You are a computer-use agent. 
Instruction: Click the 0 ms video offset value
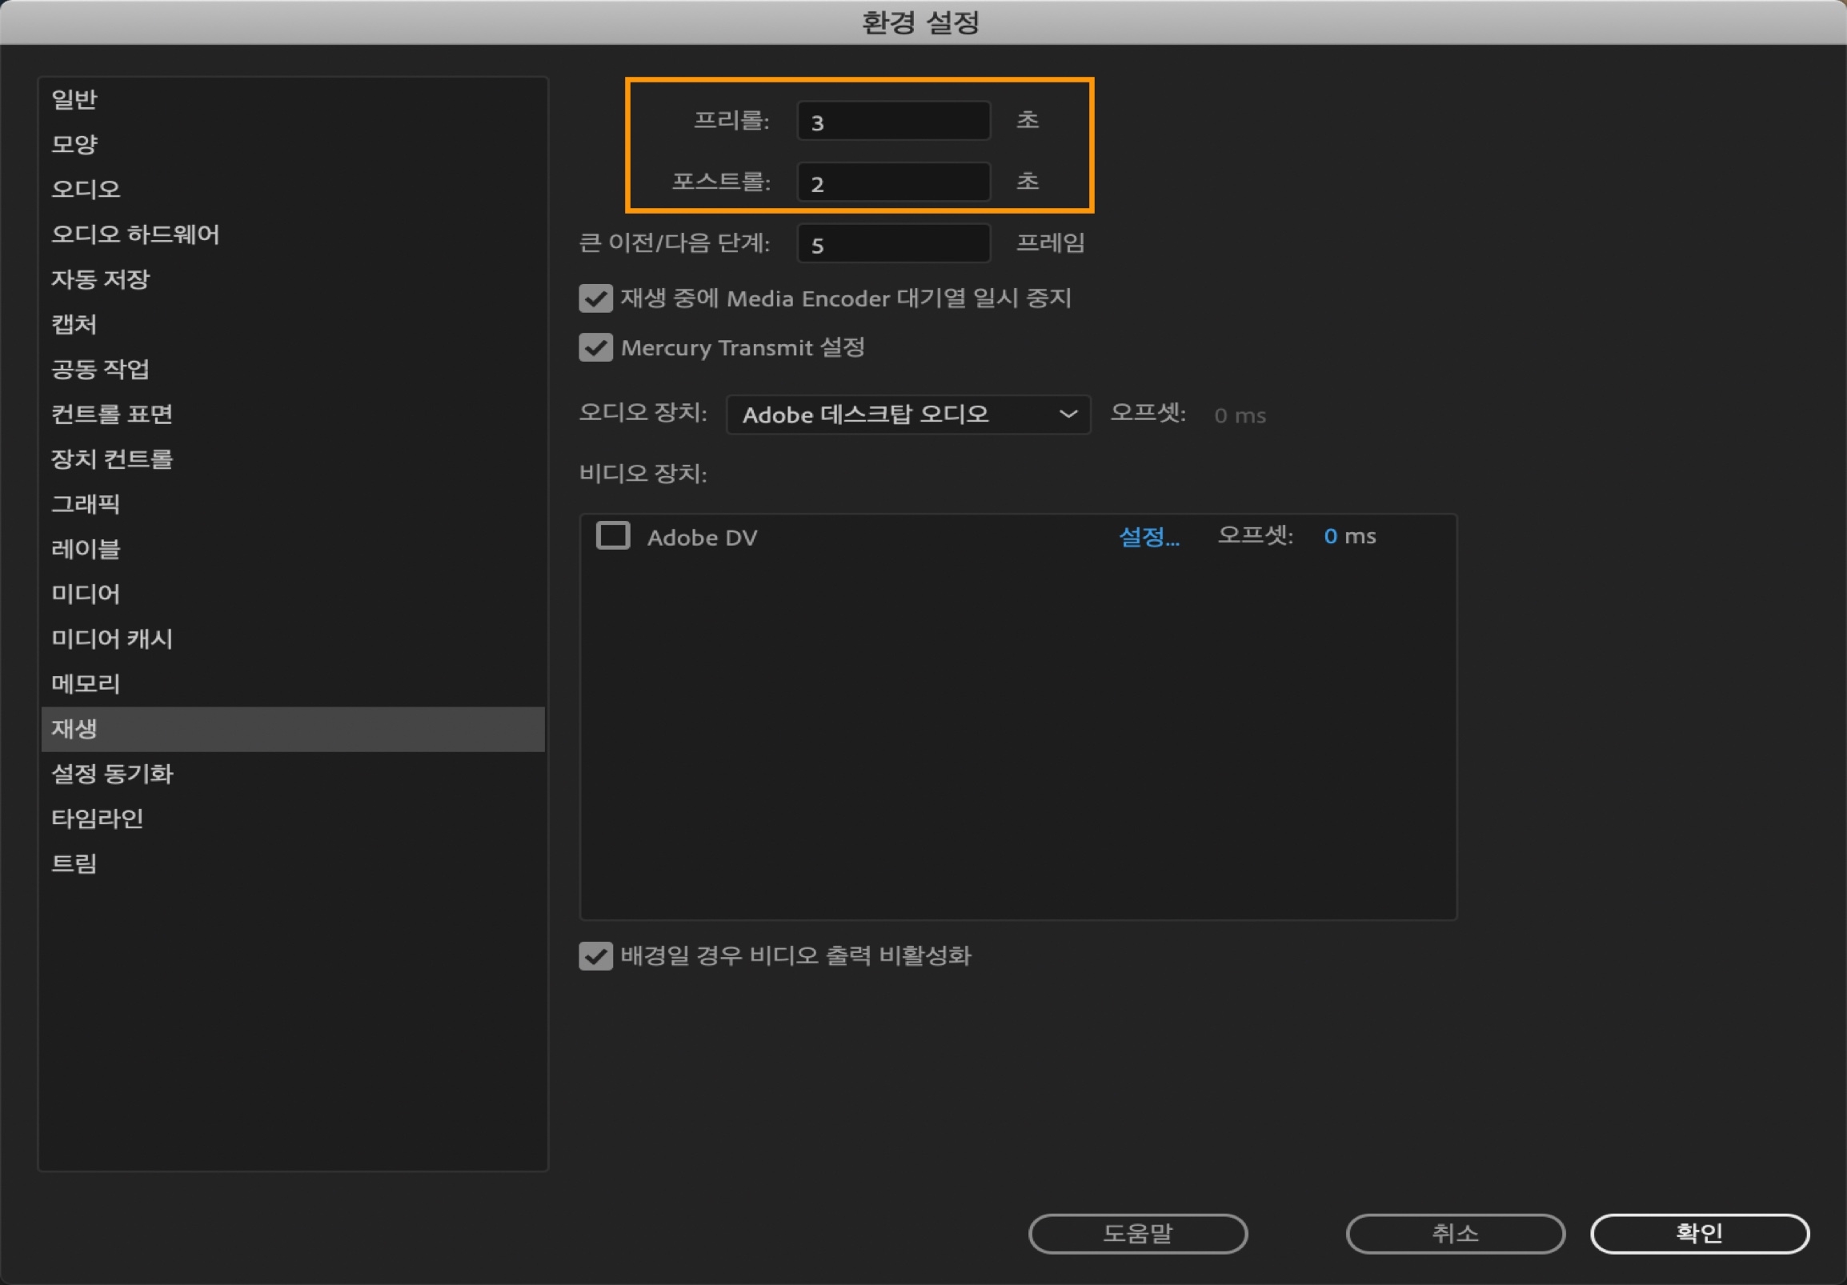1330,536
